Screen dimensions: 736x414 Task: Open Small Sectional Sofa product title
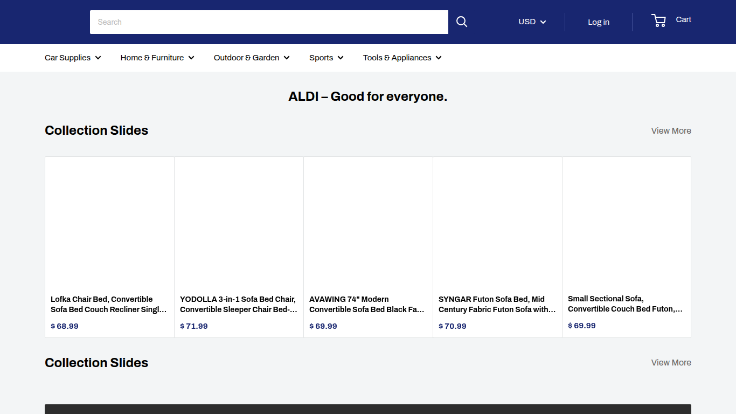(626, 303)
